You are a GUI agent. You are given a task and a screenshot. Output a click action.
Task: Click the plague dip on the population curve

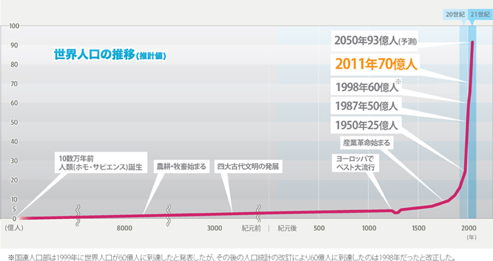click(396, 212)
